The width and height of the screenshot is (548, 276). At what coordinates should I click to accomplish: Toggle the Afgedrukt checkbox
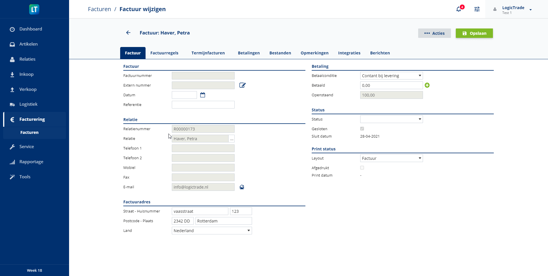click(x=362, y=168)
